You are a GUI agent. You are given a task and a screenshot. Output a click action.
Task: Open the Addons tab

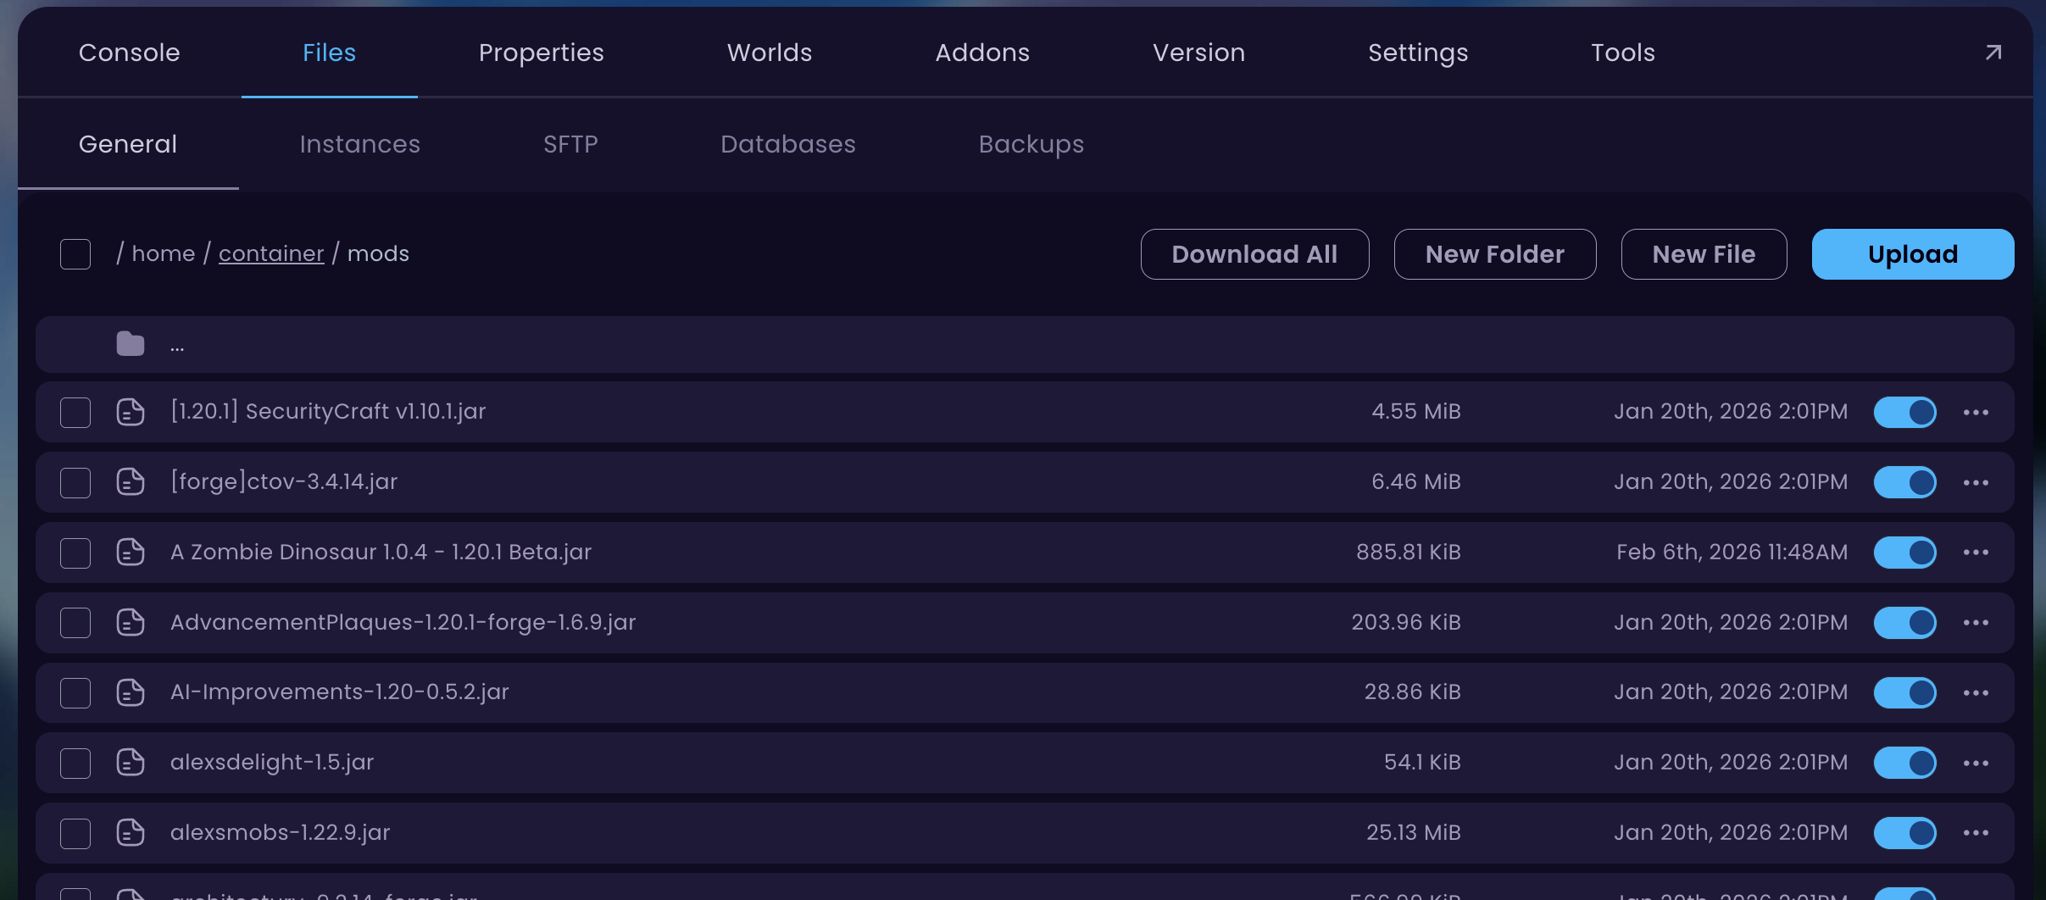pos(982,53)
